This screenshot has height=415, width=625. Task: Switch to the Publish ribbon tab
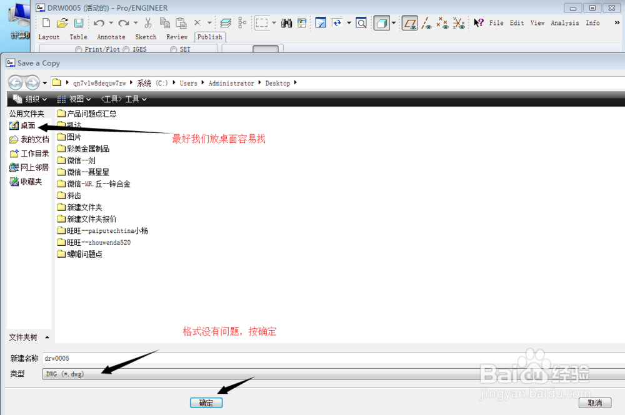[209, 37]
